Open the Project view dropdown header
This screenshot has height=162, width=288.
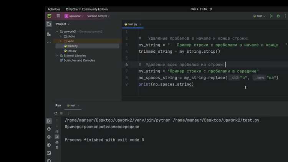(x=63, y=24)
